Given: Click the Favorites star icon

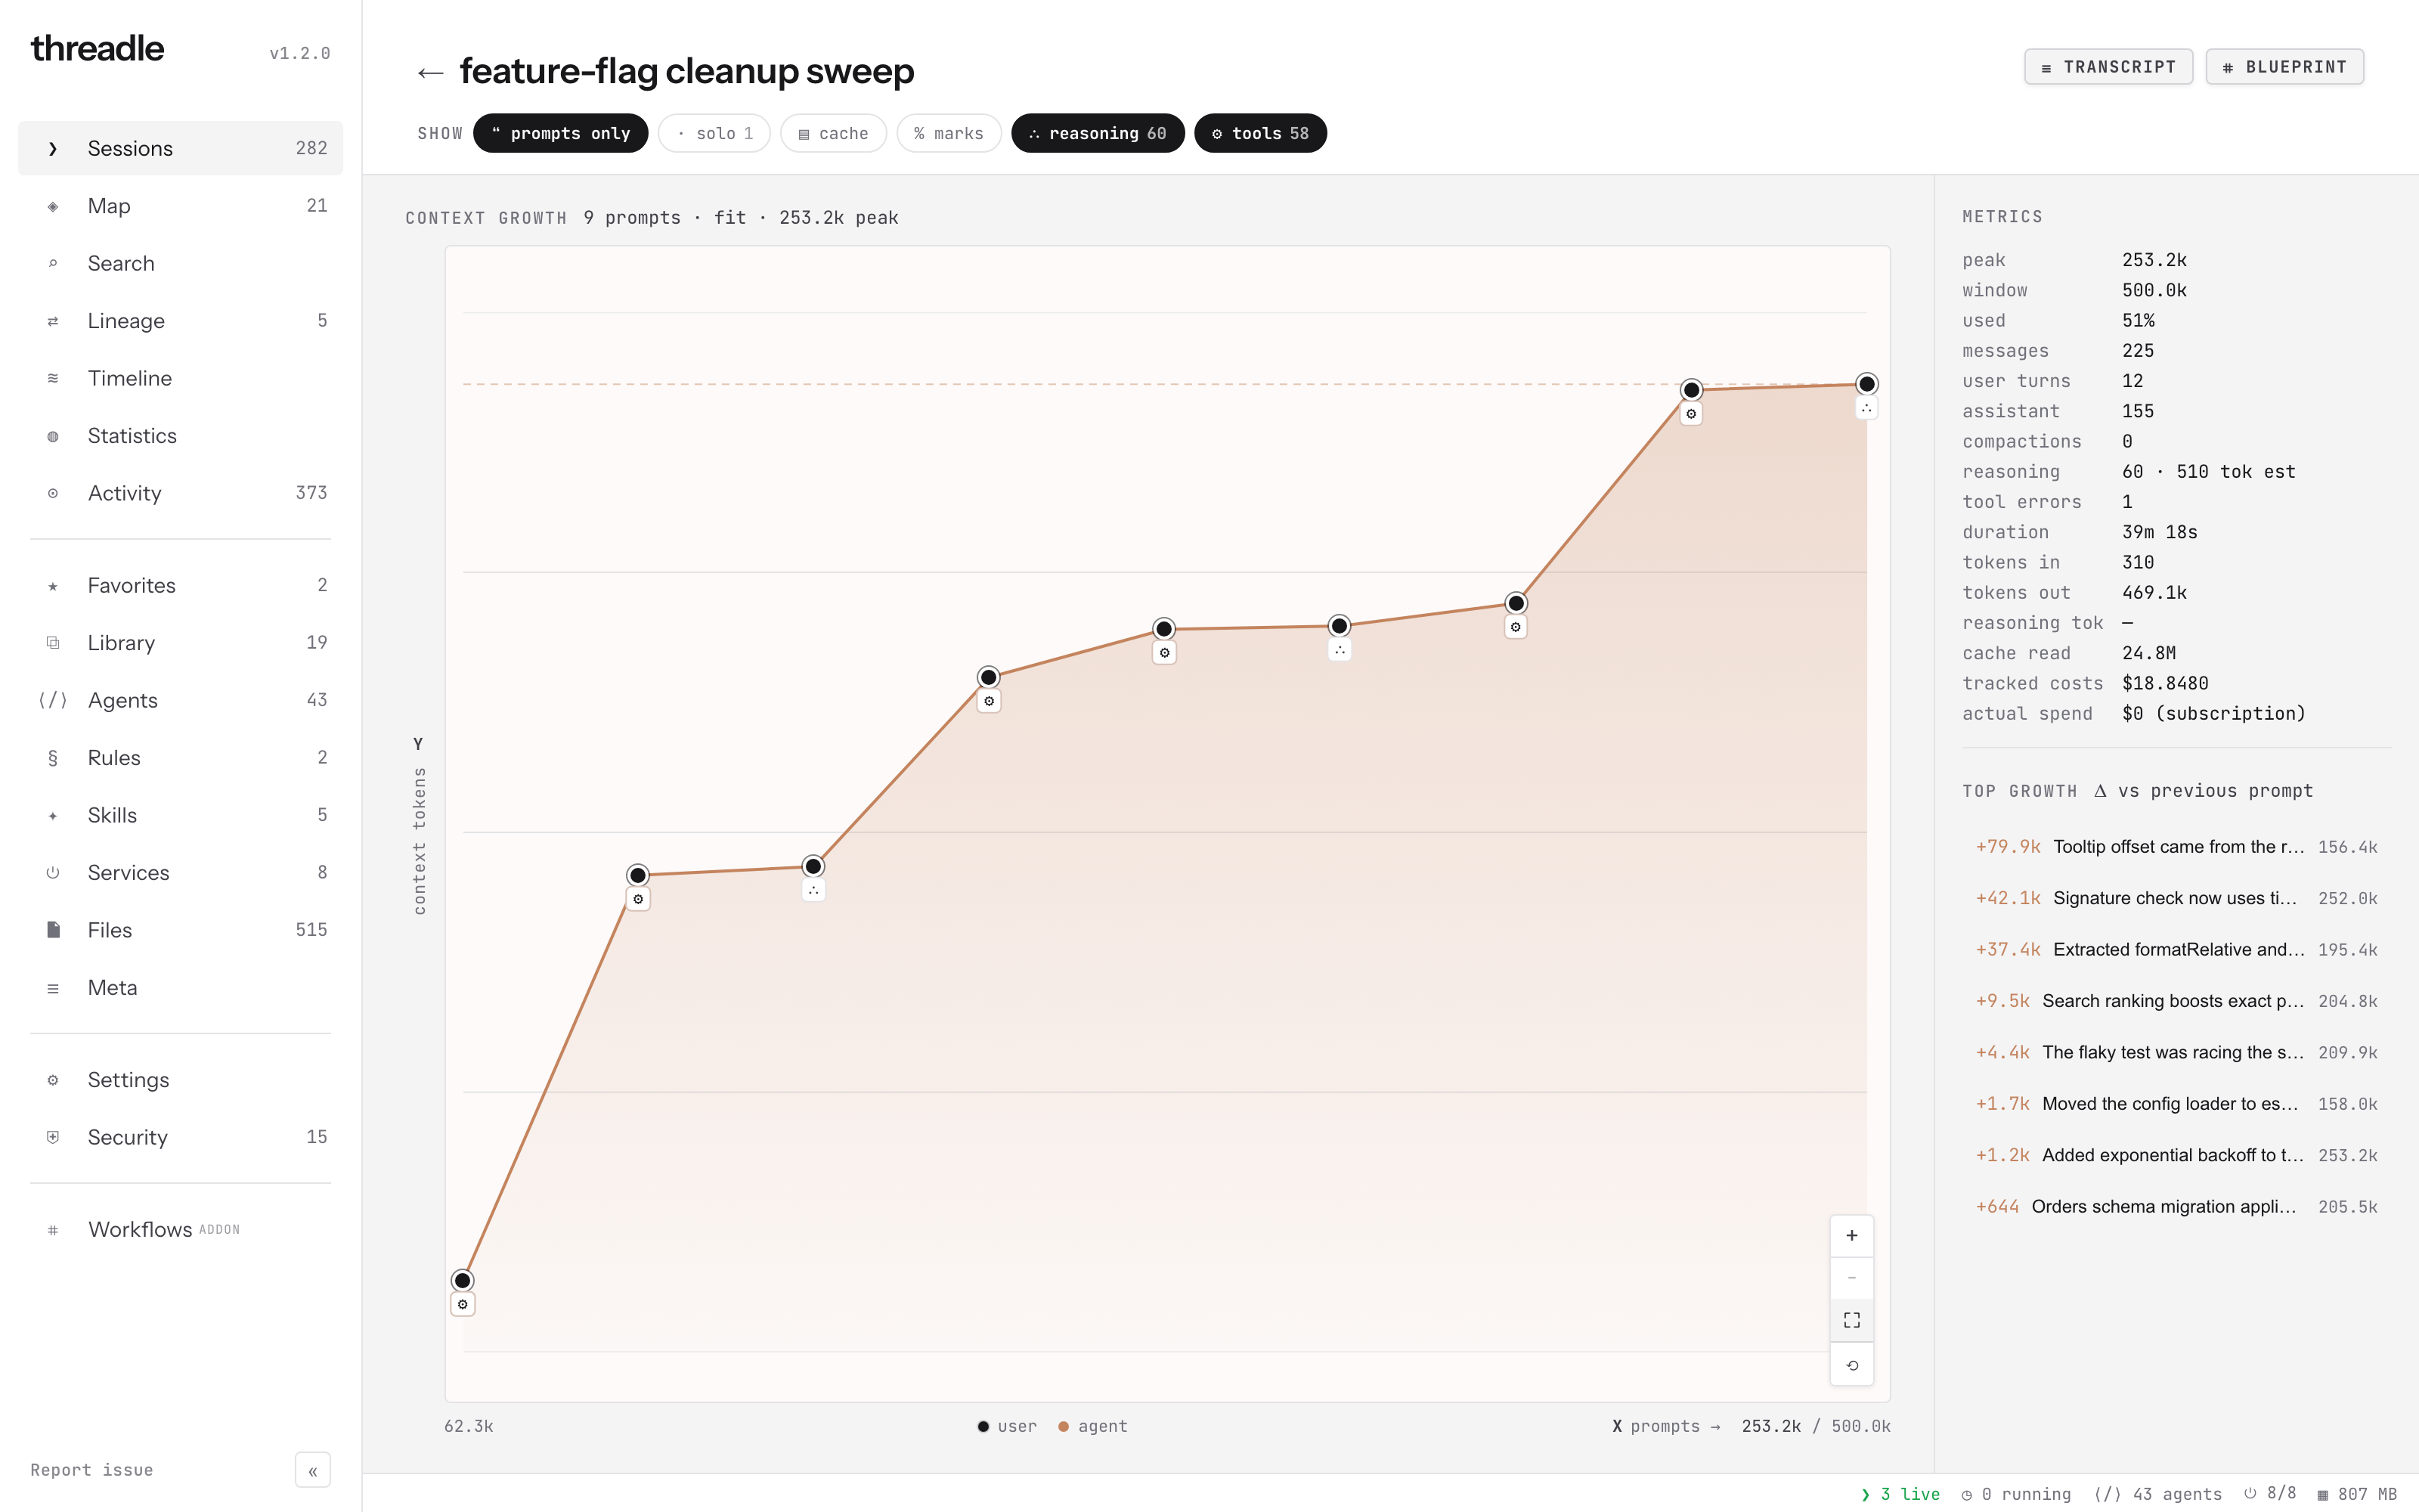Looking at the screenshot, I should [53, 586].
